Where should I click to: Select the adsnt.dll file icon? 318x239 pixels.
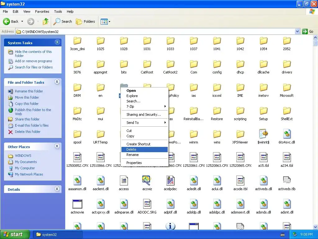287,204
